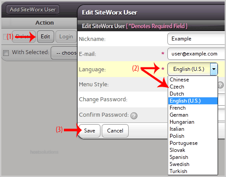Choose Hungarian in the language list
226x177 pixels.
click(193, 122)
